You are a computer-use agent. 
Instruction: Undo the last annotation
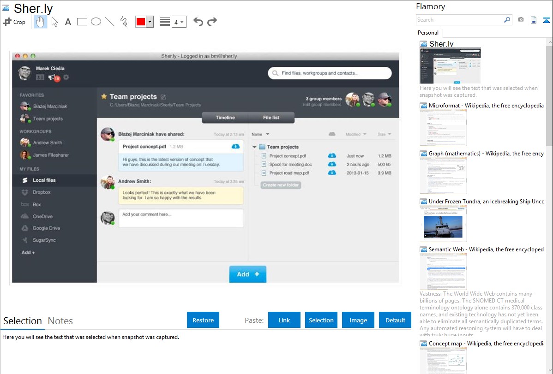198,22
